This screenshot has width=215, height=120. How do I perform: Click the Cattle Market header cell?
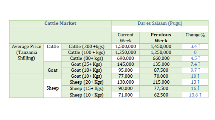coord(60,23)
